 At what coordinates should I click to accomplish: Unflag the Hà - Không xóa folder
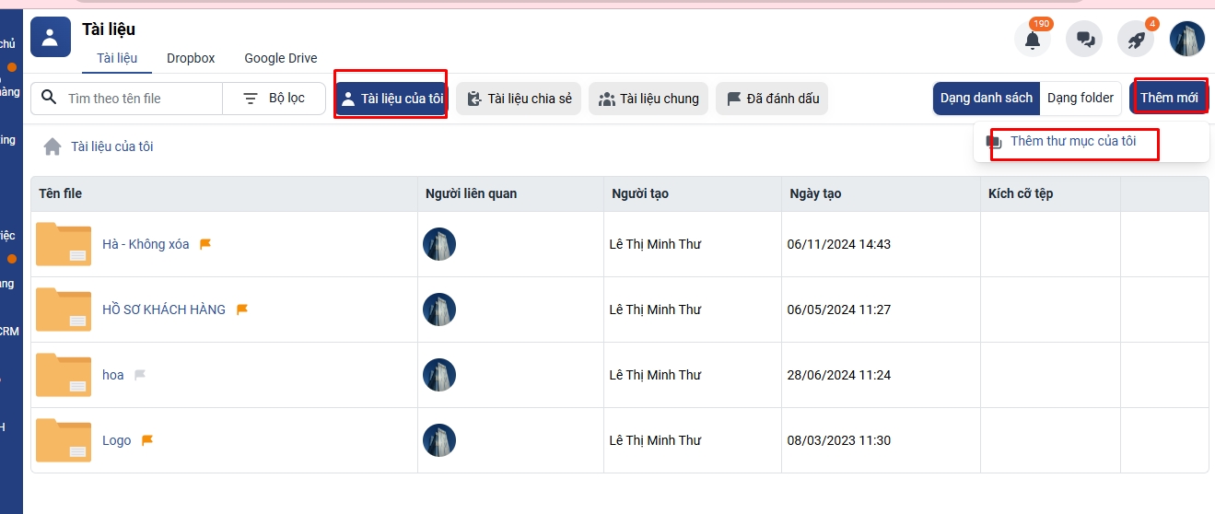(205, 244)
